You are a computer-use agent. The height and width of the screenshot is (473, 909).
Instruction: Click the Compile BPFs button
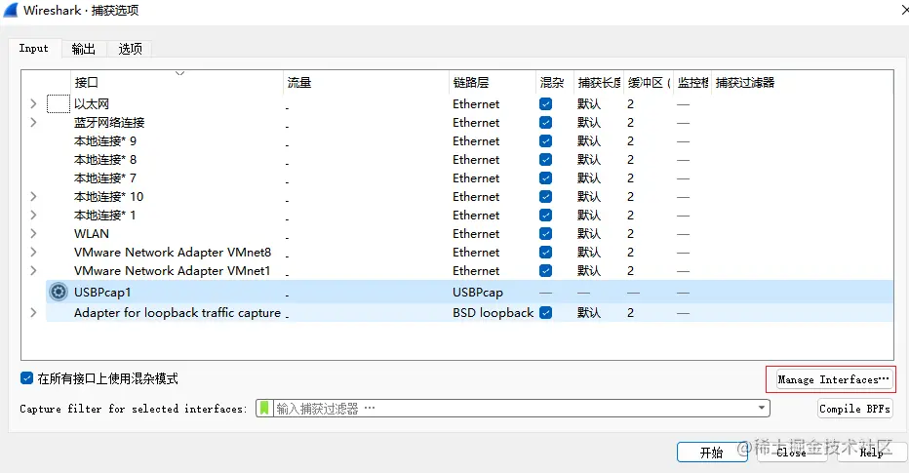tap(855, 408)
